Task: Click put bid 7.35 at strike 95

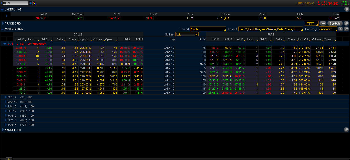Action: coord(213,68)
